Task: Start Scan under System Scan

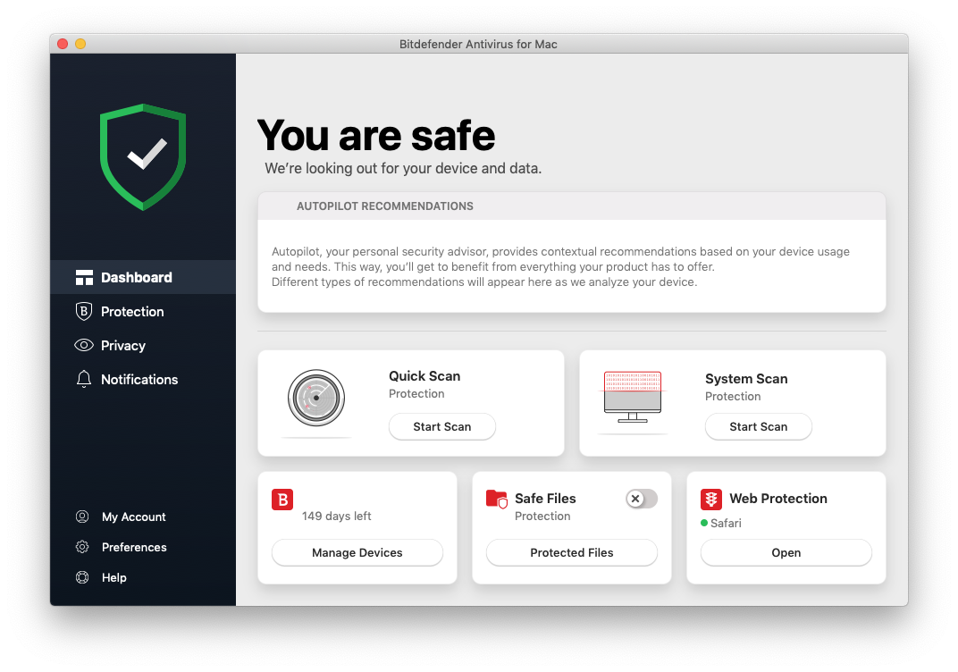Action: click(758, 426)
